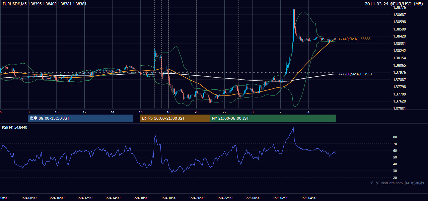
Task: Click RSI scale value 30
Action: [x=395, y=171]
